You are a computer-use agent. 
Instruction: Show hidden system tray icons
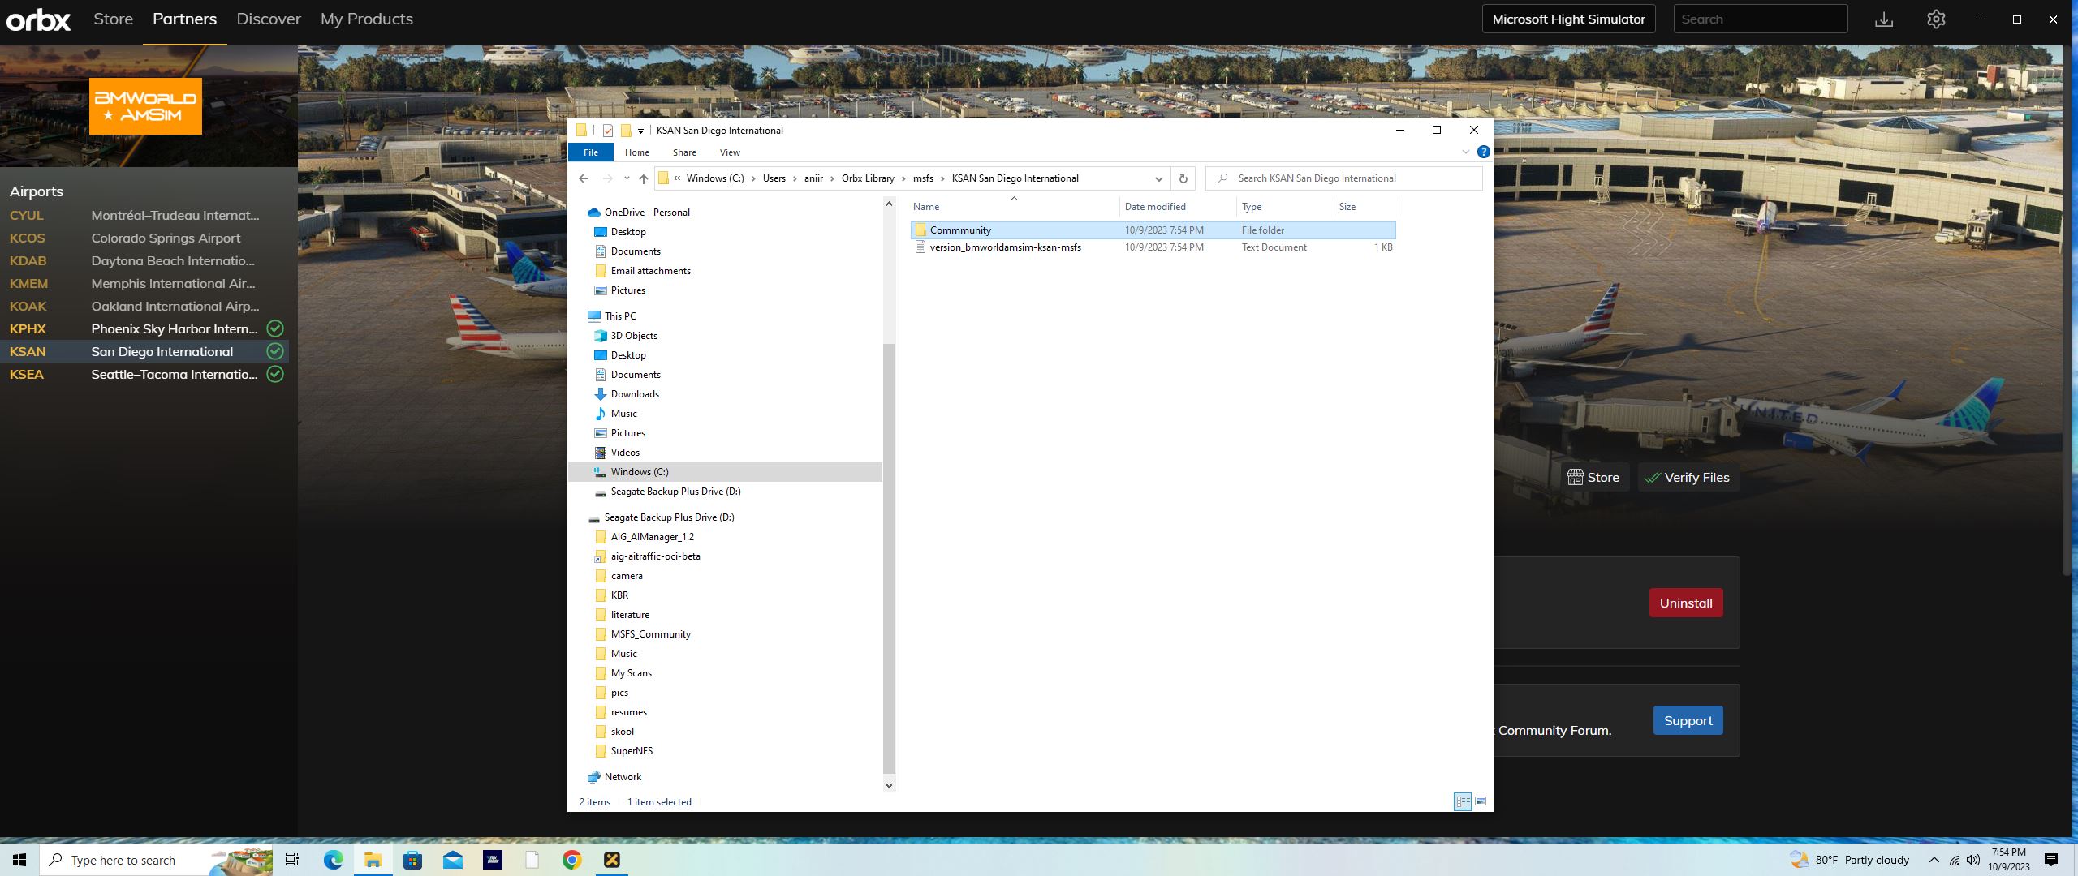pyautogui.click(x=1934, y=860)
